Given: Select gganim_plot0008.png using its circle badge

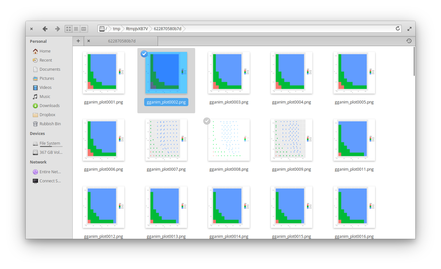Looking at the screenshot, I should [207, 121].
